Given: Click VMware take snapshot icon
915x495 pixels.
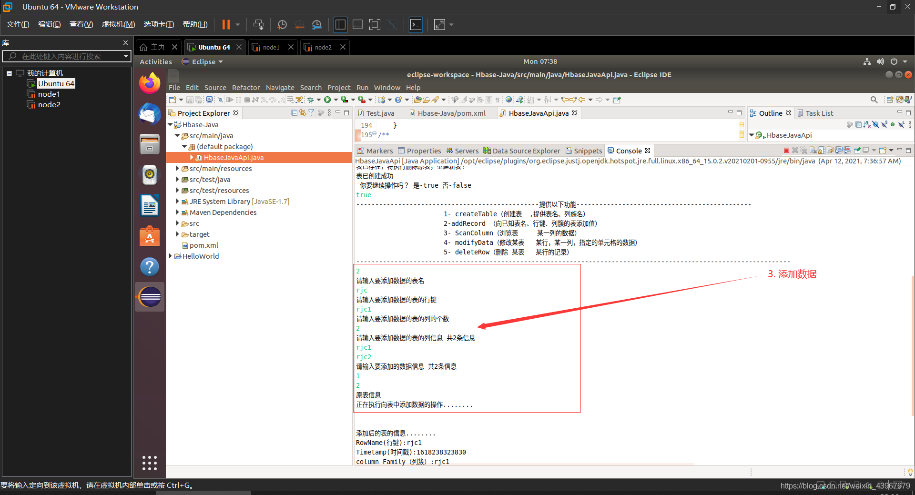Looking at the screenshot, I should coord(282,24).
